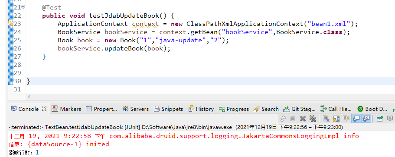
Task: Pin the current console
Action: pos(380,119)
